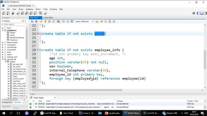Create a new SQL tab from main toolbar

point(4,13)
